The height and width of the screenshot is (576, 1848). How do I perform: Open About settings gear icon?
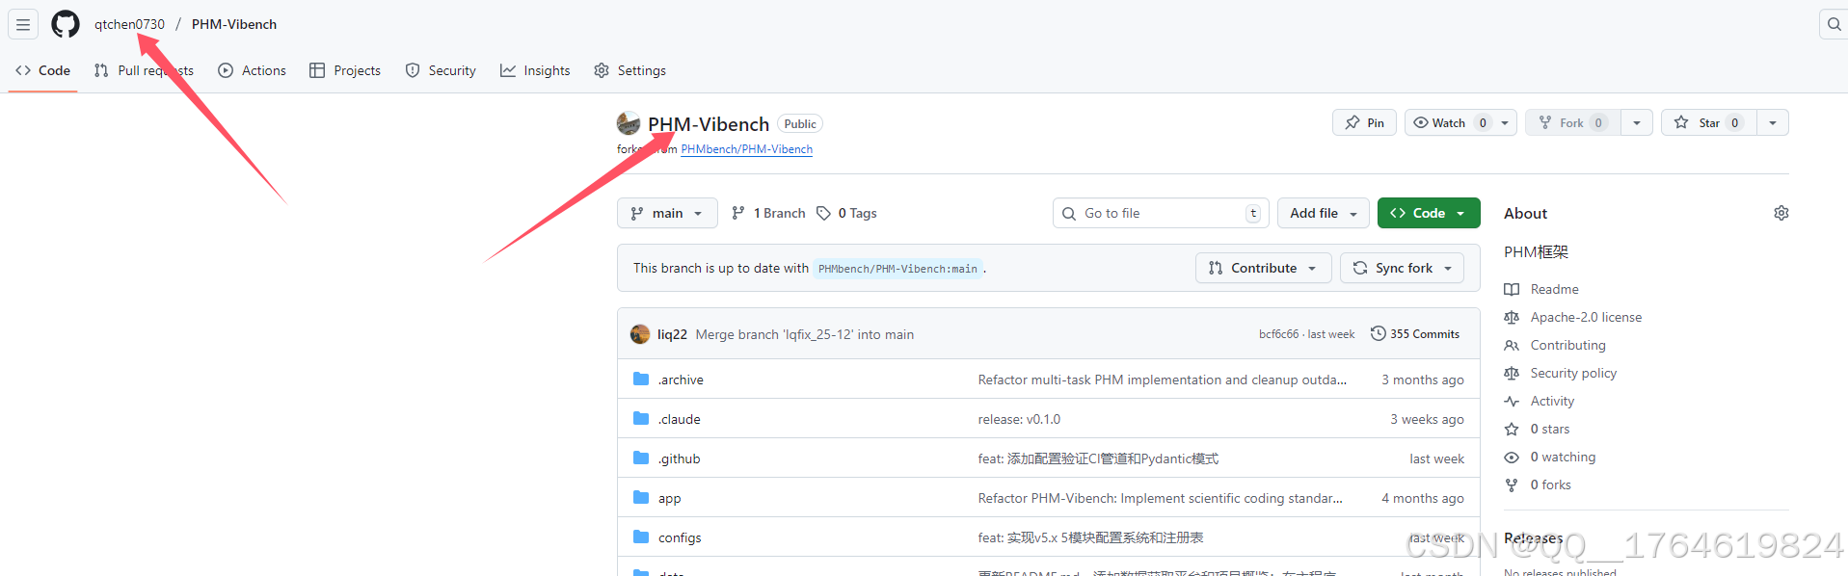pyautogui.click(x=1781, y=213)
